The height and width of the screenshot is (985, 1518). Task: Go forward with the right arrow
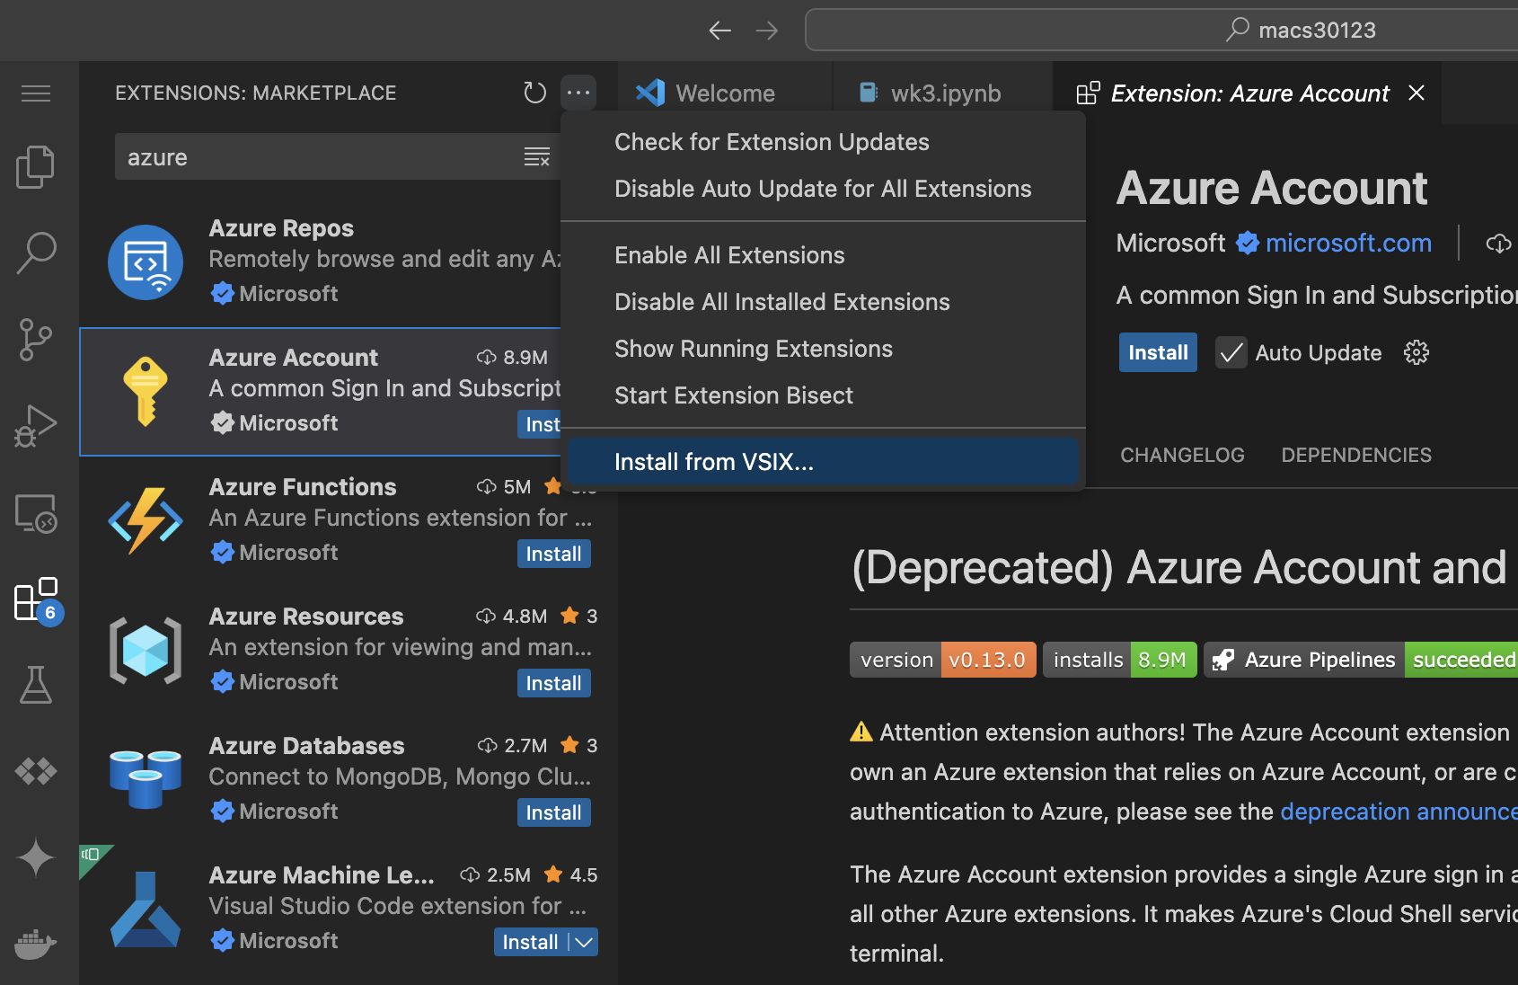point(767,31)
